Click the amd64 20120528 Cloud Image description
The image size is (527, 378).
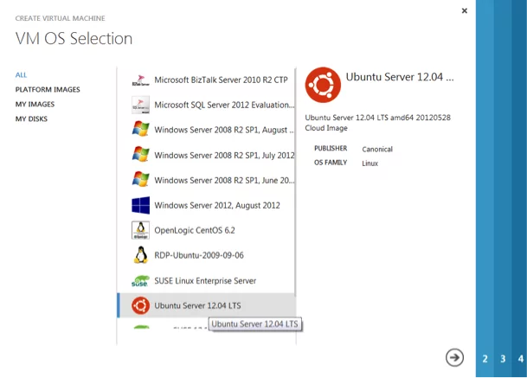point(378,123)
